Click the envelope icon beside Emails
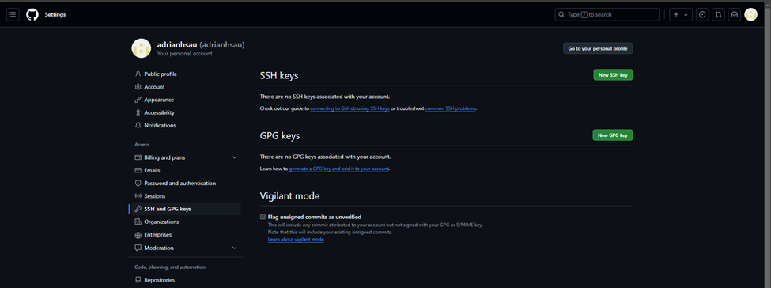Screen dimensions: 771x288 pos(138,170)
